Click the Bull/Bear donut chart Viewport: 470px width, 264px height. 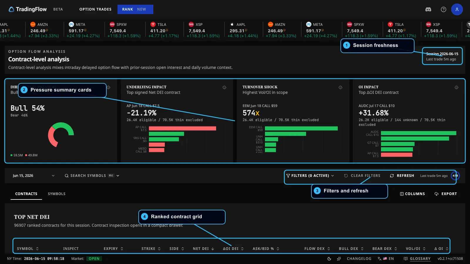pyautogui.click(x=61, y=135)
